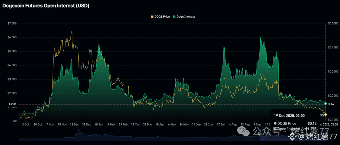Click the $0.5000 label on the right axis
Image resolution: width=340 pixels, height=145 pixels.
click(333, 24)
